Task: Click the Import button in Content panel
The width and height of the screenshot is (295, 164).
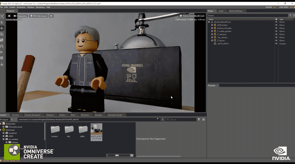Action: tap(4, 119)
